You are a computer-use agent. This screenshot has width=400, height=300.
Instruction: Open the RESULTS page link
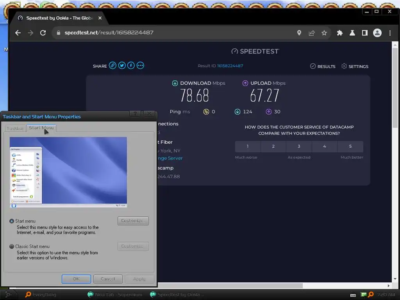[x=323, y=66]
